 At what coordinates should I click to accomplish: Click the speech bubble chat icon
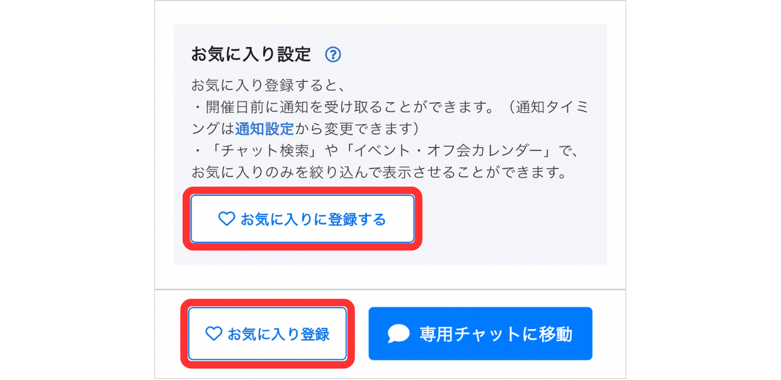click(399, 334)
